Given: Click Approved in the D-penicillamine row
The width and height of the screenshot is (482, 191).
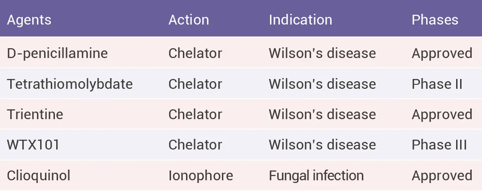Looking at the screenshot, I should [x=442, y=54].
